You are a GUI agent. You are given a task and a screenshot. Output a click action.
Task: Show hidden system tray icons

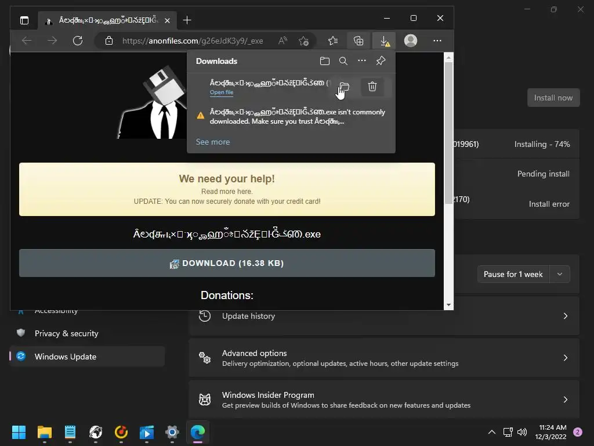(492, 432)
